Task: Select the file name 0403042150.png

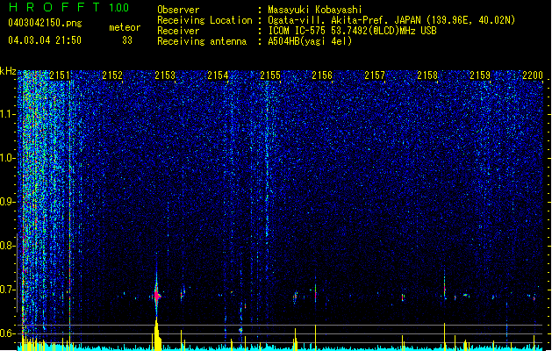Action: pos(45,23)
